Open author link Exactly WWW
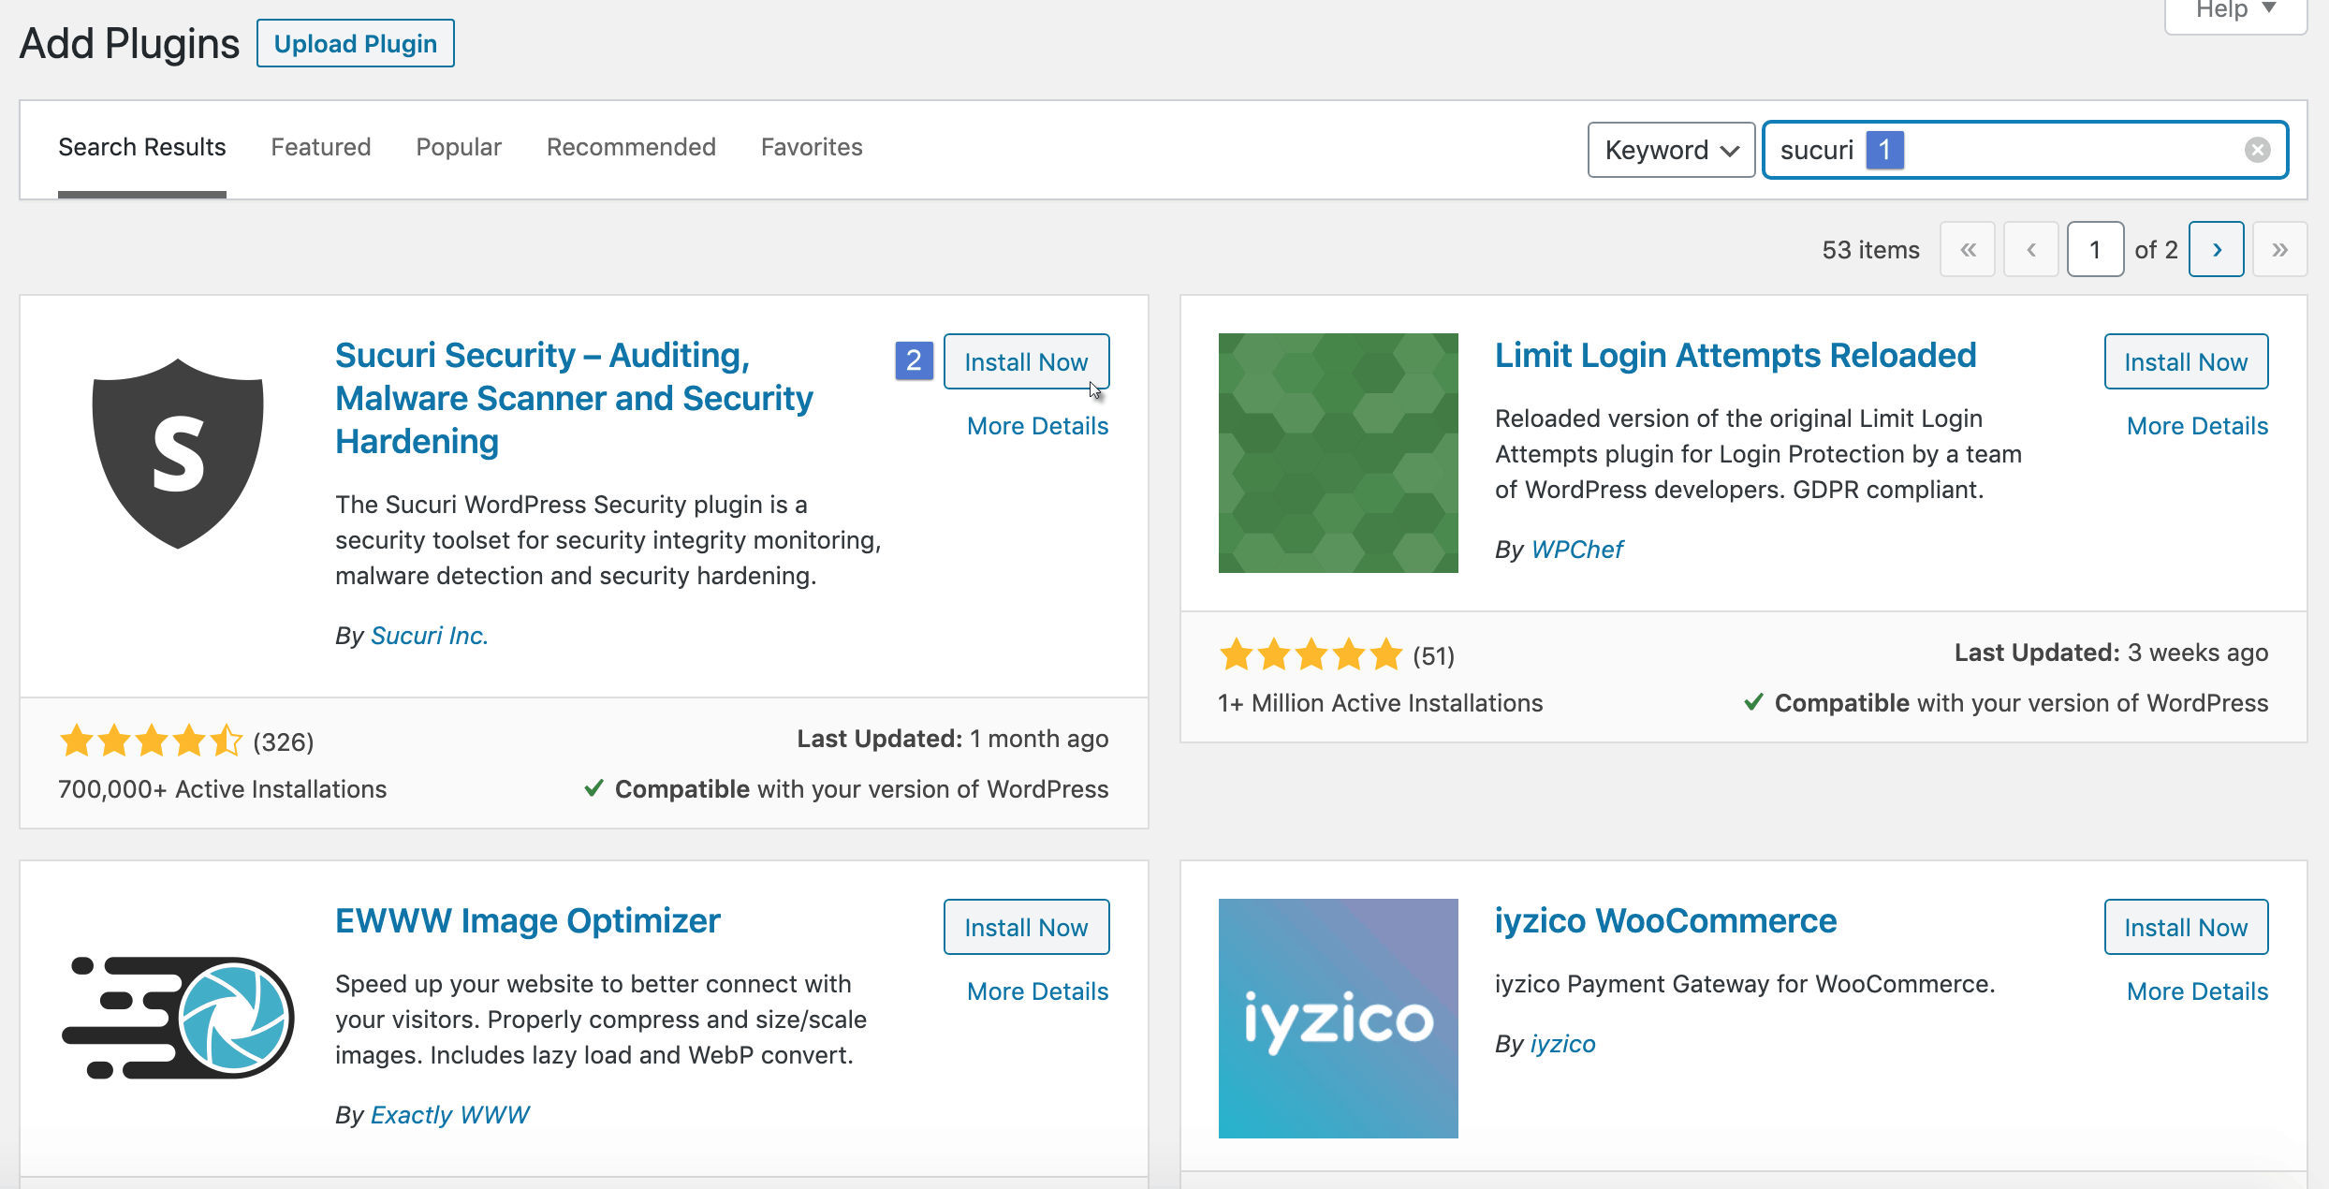The height and width of the screenshot is (1189, 2329). [x=450, y=1115]
